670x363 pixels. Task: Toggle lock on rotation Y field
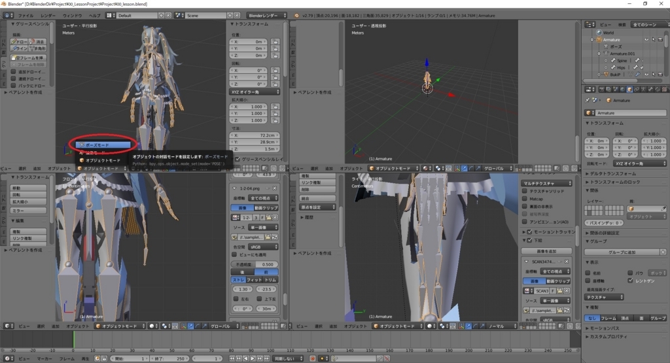tap(275, 77)
